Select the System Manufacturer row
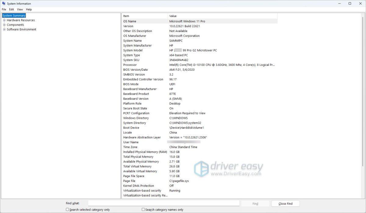The height and width of the screenshot is (213, 366). 200,45
